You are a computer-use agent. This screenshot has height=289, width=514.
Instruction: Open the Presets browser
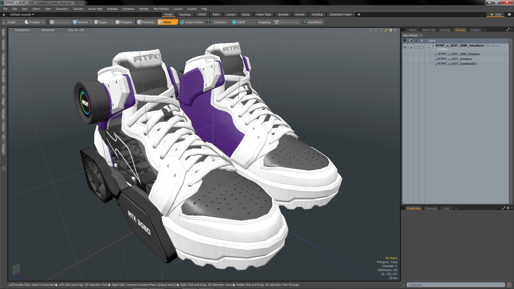[35, 22]
